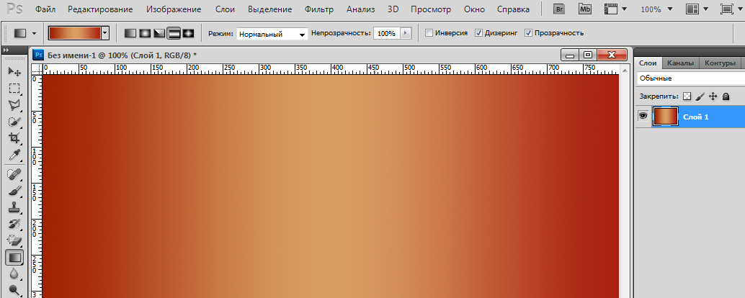Lock transparent pixels of layer

687,96
